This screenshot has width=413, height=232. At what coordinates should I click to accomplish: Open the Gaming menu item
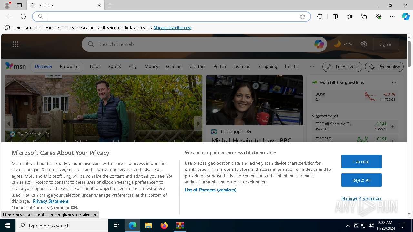(174, 66)
